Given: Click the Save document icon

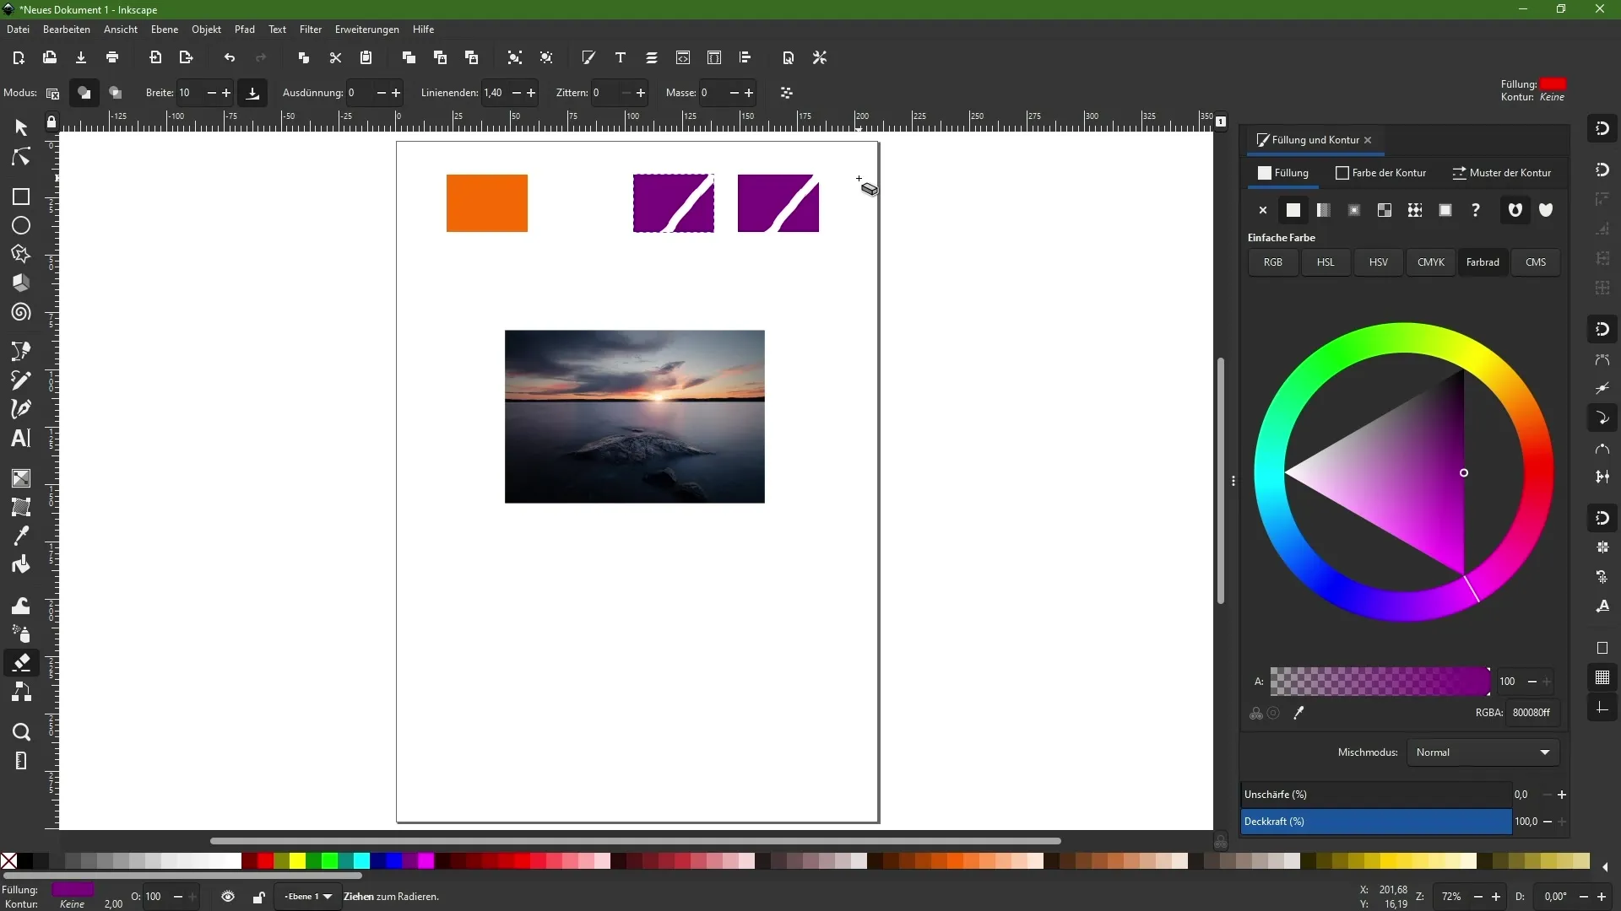Looking at the screenshot, I should 81,57.
